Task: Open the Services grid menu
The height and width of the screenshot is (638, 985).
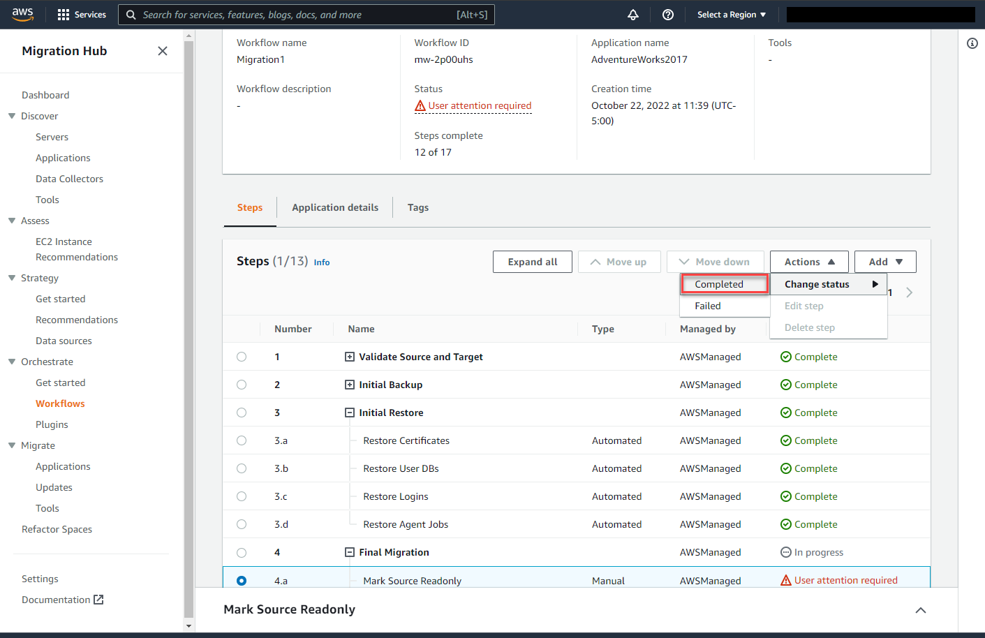Action: (x=82, y=15)
